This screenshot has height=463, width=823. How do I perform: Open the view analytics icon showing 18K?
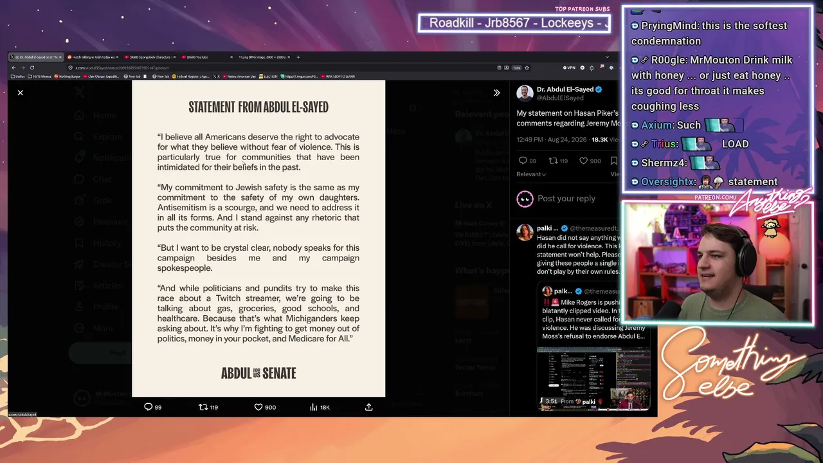pyautogui.click(x=314, y=407)
